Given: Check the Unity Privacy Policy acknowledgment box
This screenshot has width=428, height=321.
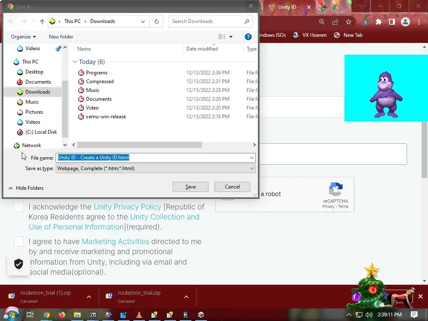Looking at the screenshot, I should (18, 207).
